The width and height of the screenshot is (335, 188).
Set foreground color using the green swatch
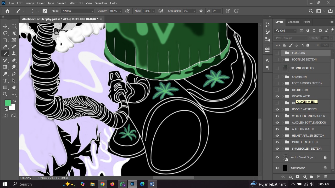(x=8, y=103)
